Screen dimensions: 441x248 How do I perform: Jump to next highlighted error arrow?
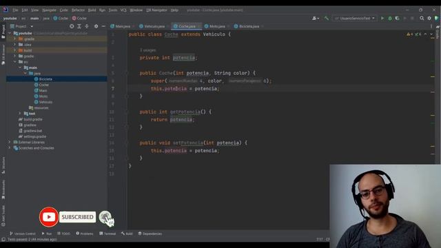pyautogui.click(x=431, y=34)
